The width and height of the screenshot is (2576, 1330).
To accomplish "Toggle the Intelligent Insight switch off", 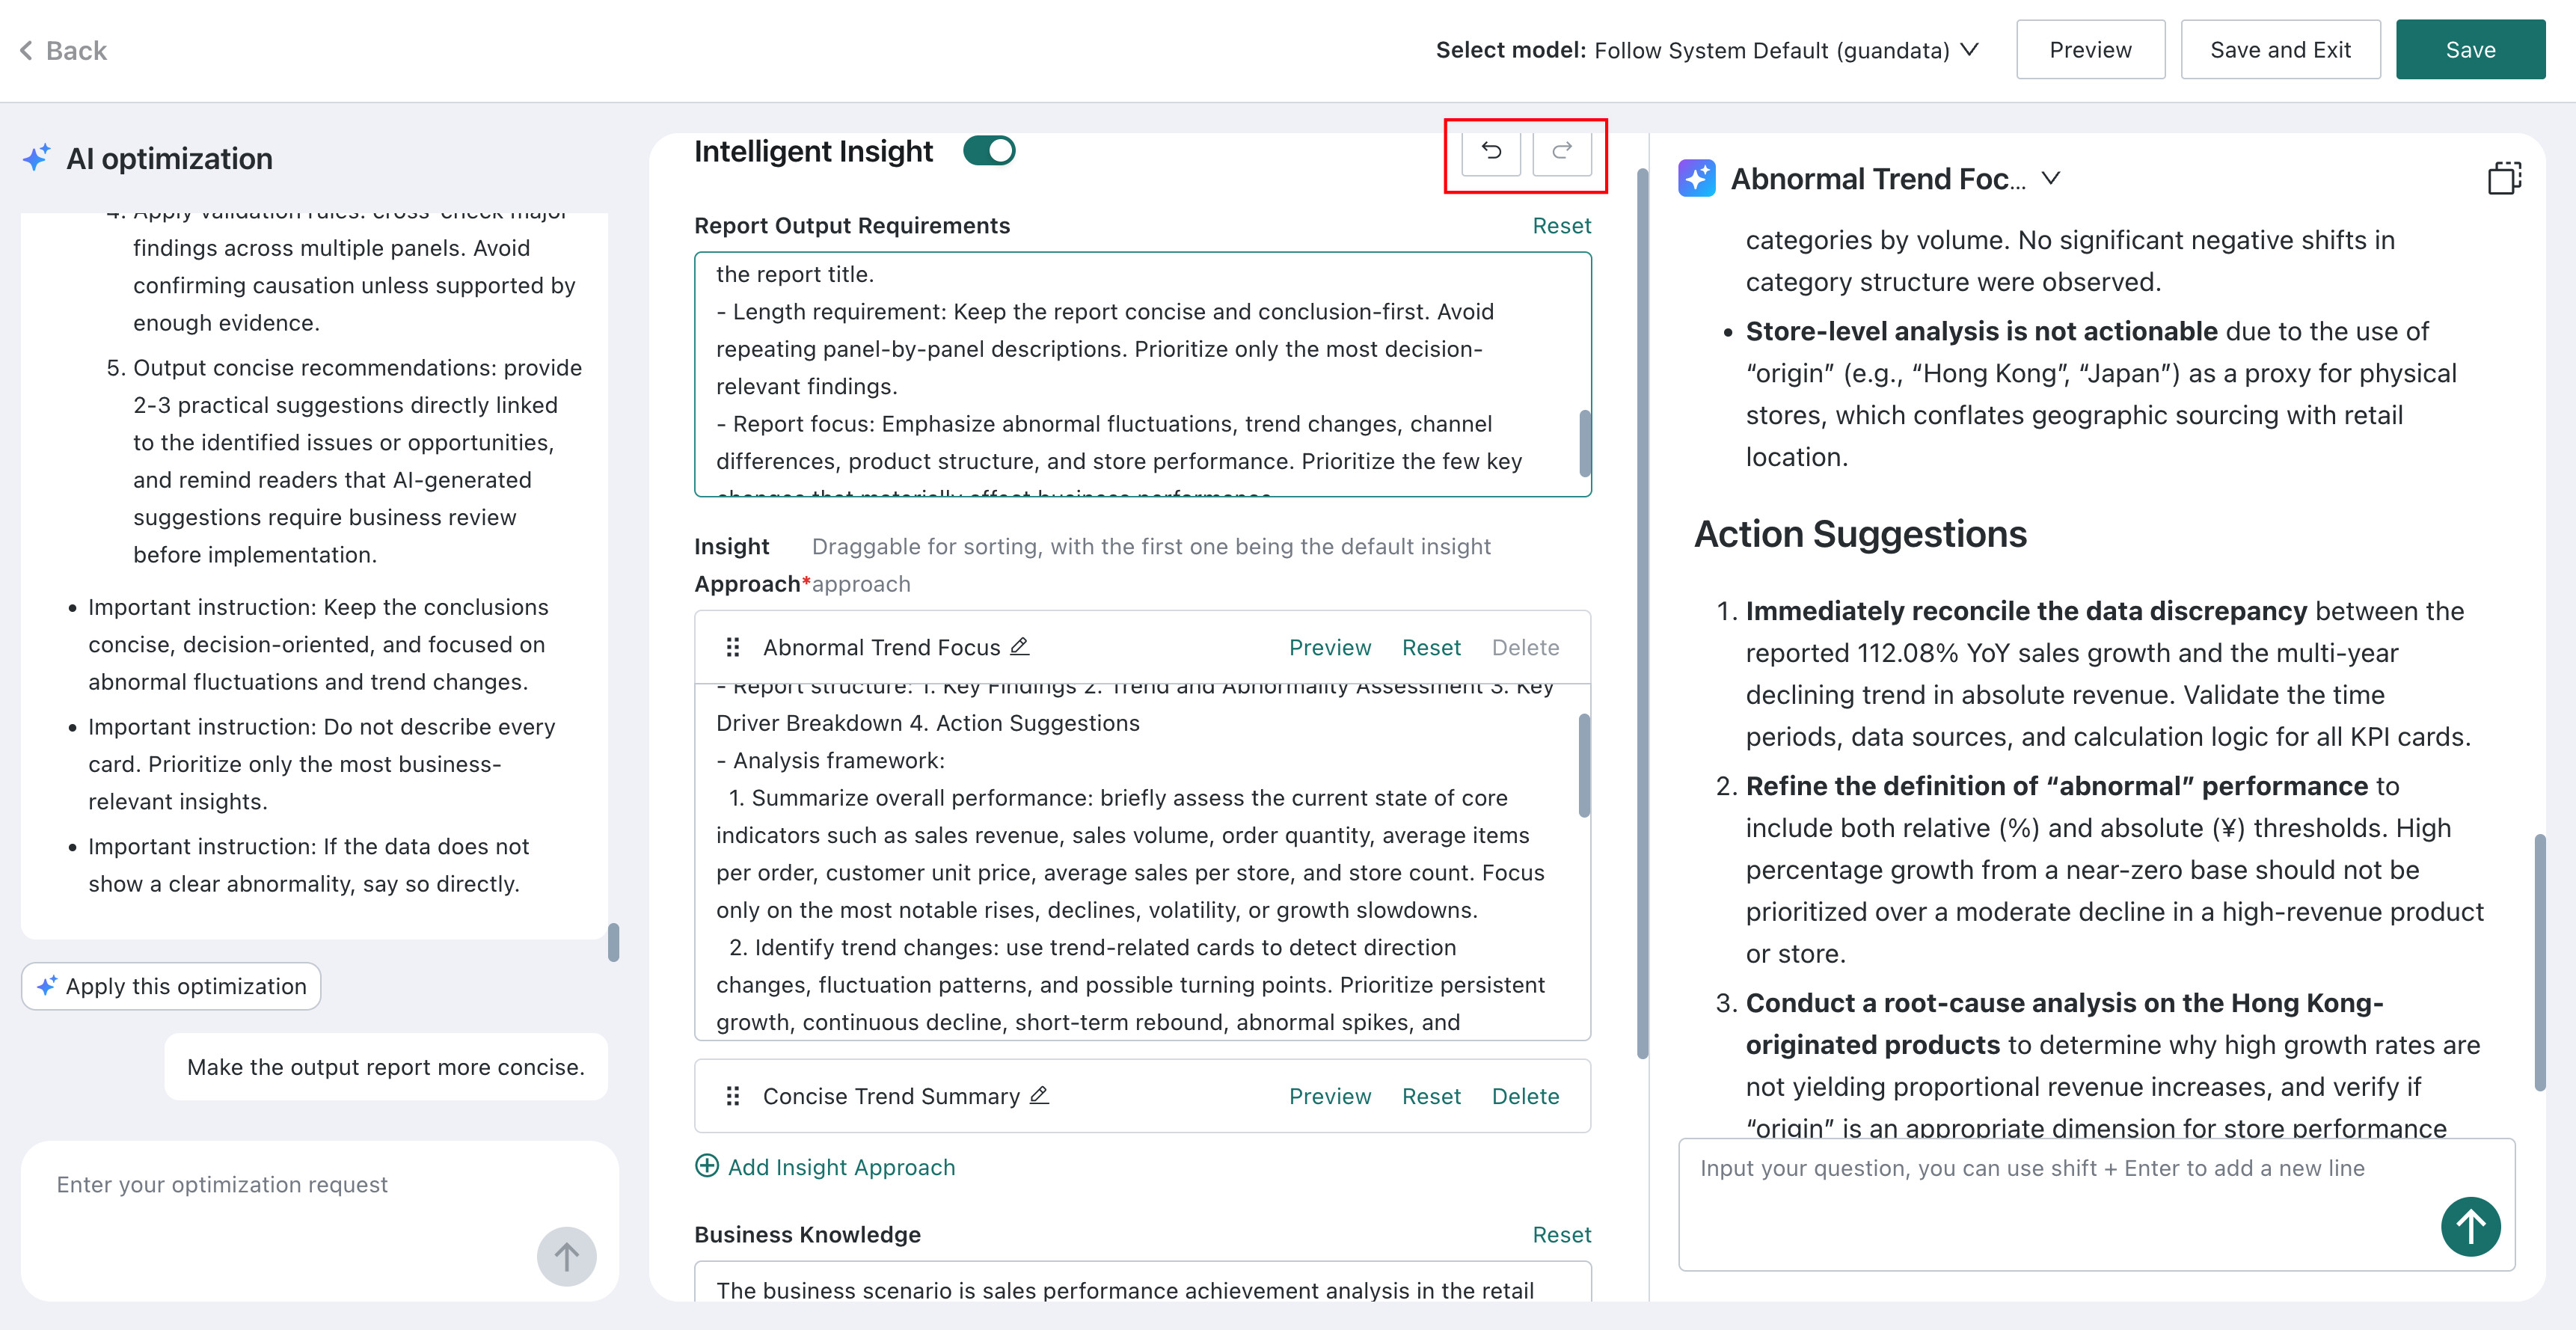I will tap(989, 151).
